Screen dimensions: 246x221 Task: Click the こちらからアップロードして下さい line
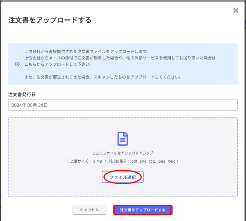[58, 64]
